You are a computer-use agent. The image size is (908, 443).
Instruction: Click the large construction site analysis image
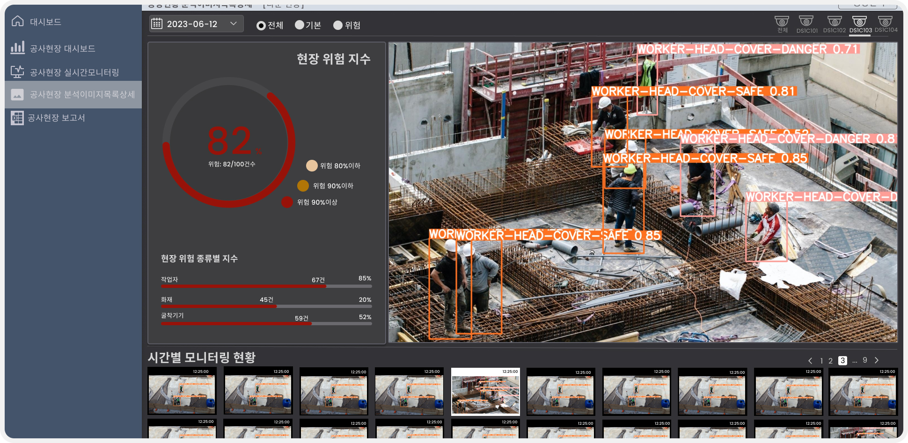click(x=643, y=193)
